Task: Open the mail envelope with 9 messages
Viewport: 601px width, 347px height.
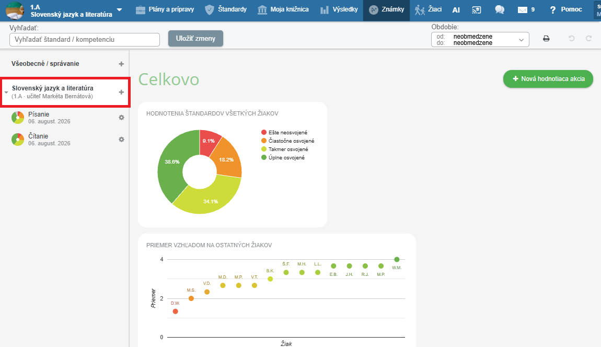Action: pyautogui.click(x=526, y=9)
